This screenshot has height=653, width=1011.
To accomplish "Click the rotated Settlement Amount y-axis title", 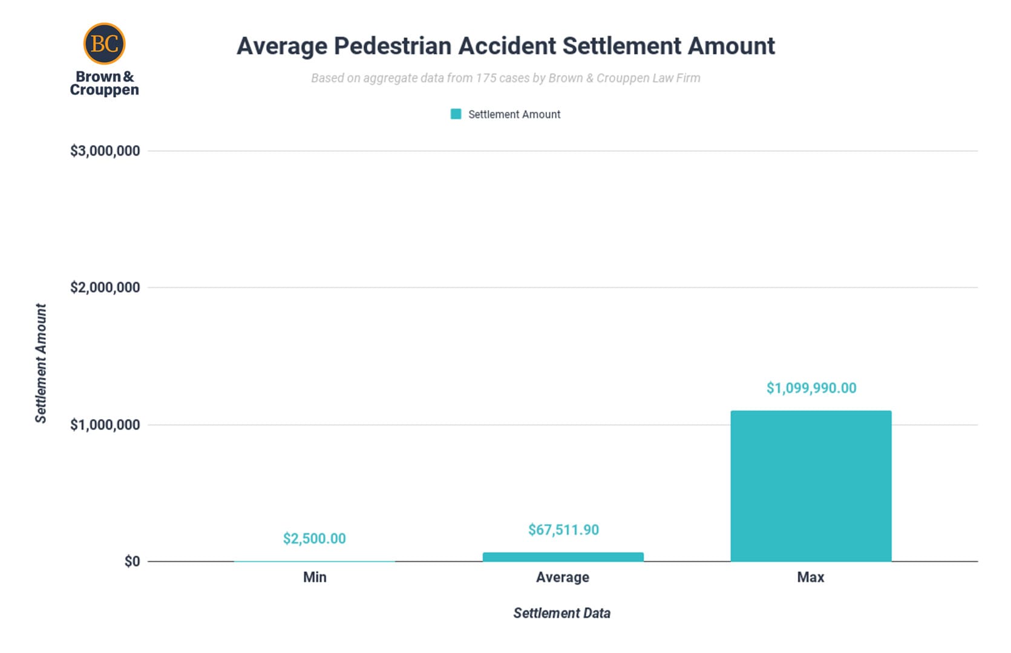I will (x=41, y=363).
